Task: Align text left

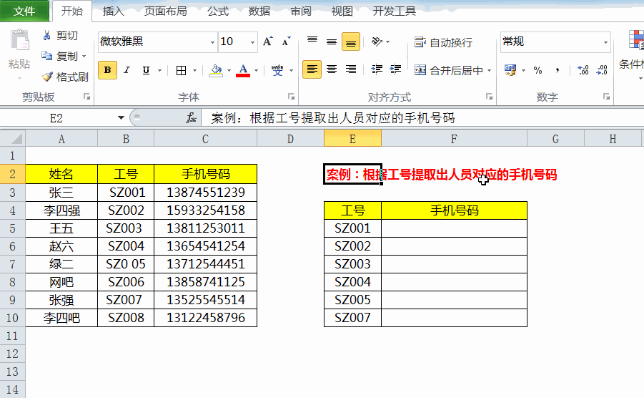Action: [312, 69]
